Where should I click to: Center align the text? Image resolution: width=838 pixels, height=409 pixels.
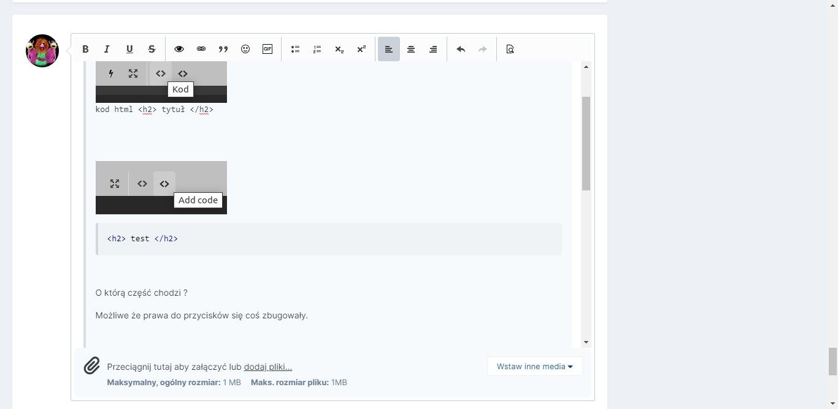pos(411,49)
